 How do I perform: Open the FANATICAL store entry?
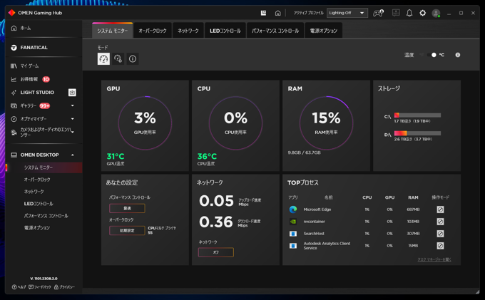tap(29, 48)
